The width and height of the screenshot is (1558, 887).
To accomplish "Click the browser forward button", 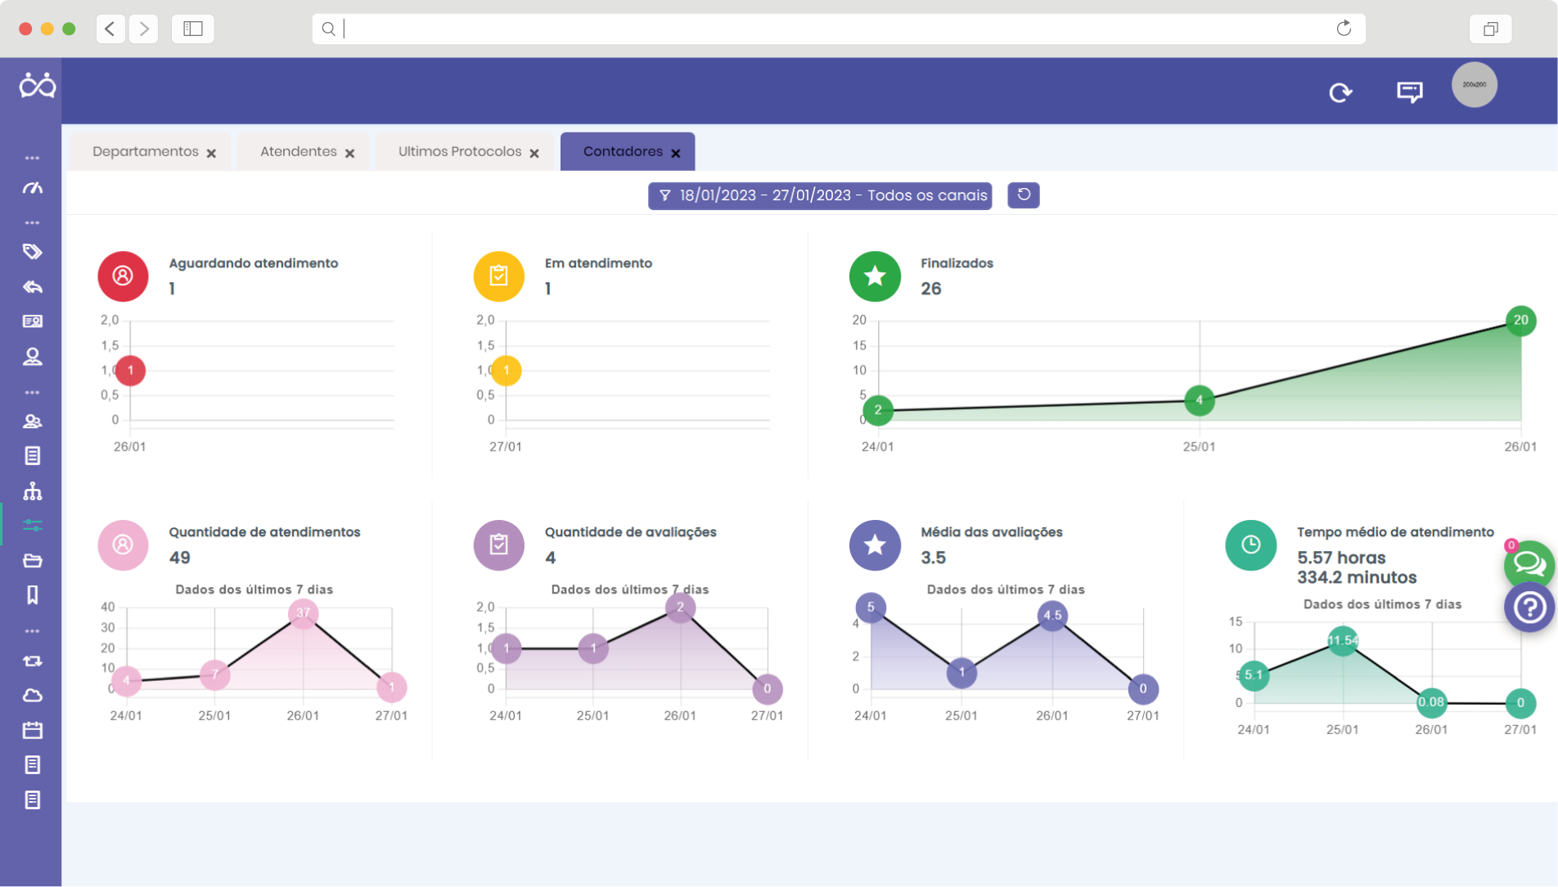I will pyautogui.click(x=144, y=29).
